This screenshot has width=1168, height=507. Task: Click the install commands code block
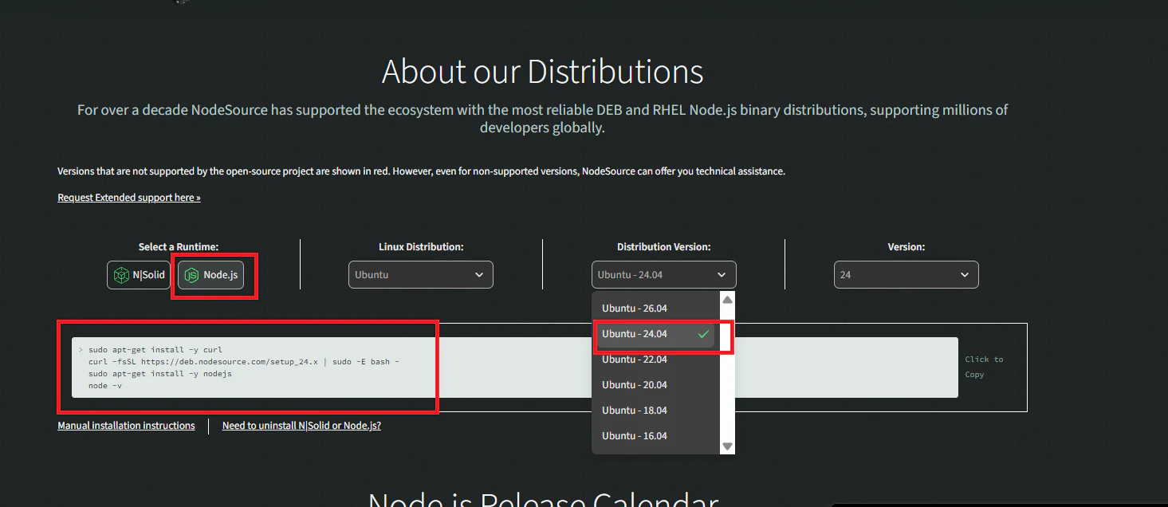click(x=514, y=367)
